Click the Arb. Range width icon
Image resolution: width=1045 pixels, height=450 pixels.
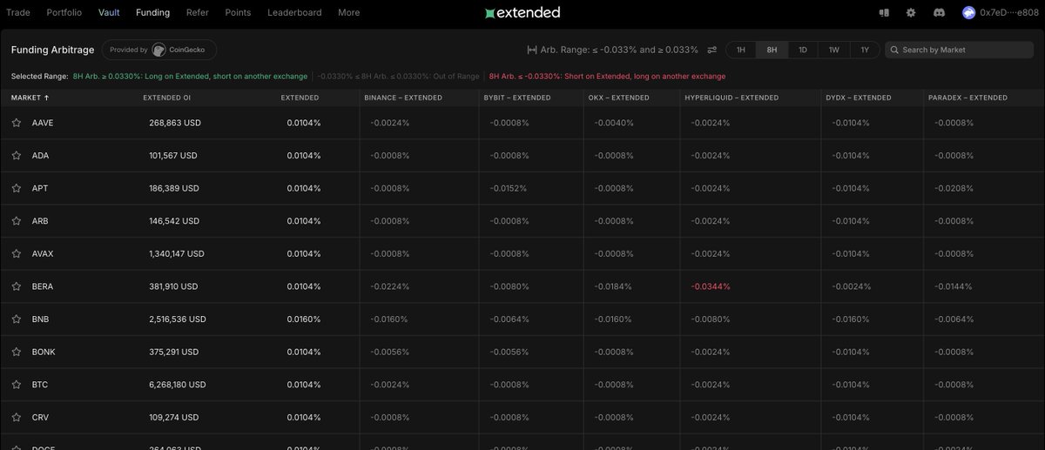pos(532,50)
